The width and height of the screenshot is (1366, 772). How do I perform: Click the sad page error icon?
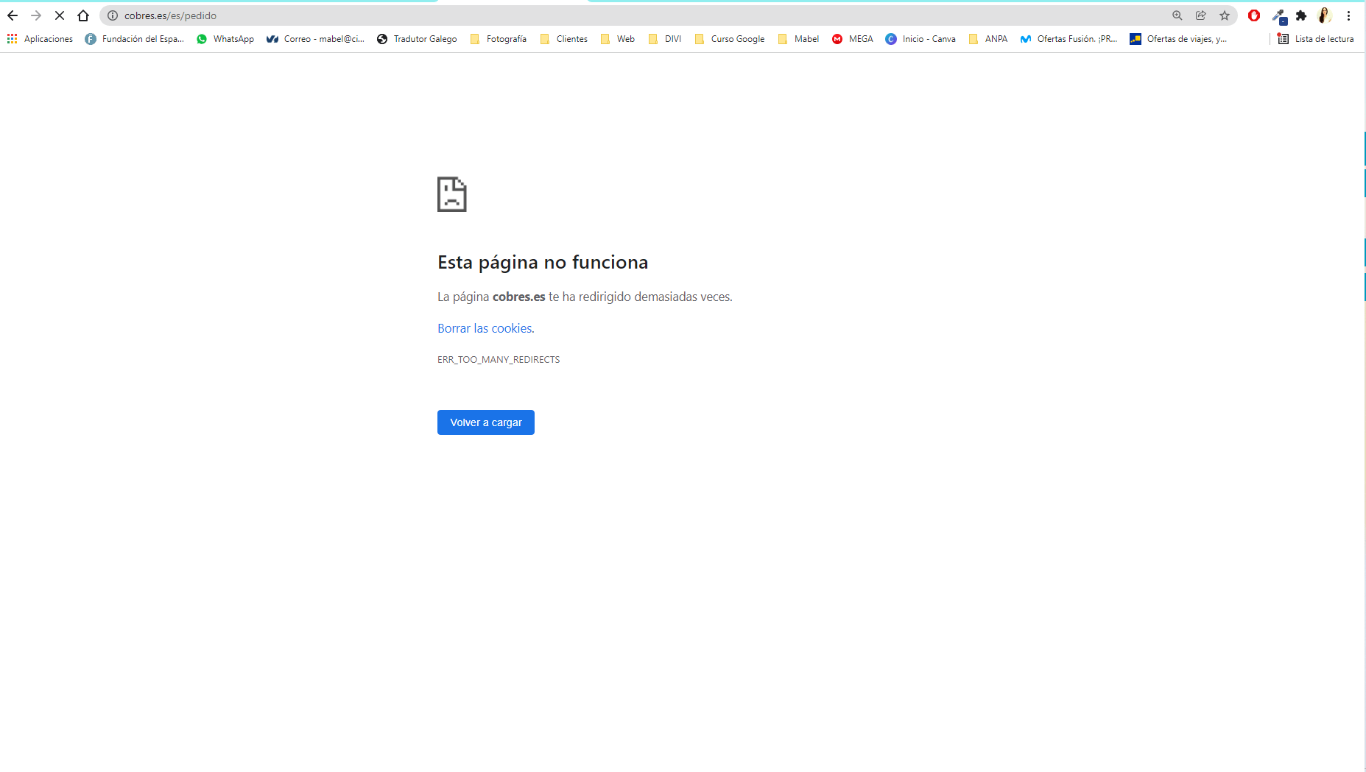(x=452, y=194)
